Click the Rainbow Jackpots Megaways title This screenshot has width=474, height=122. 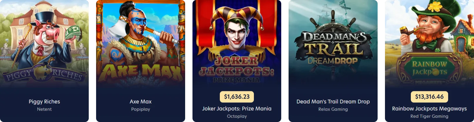429,109
